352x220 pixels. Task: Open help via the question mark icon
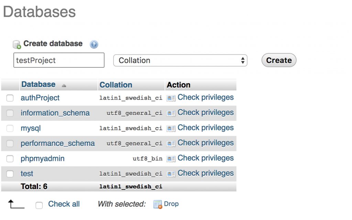(94, 44)
